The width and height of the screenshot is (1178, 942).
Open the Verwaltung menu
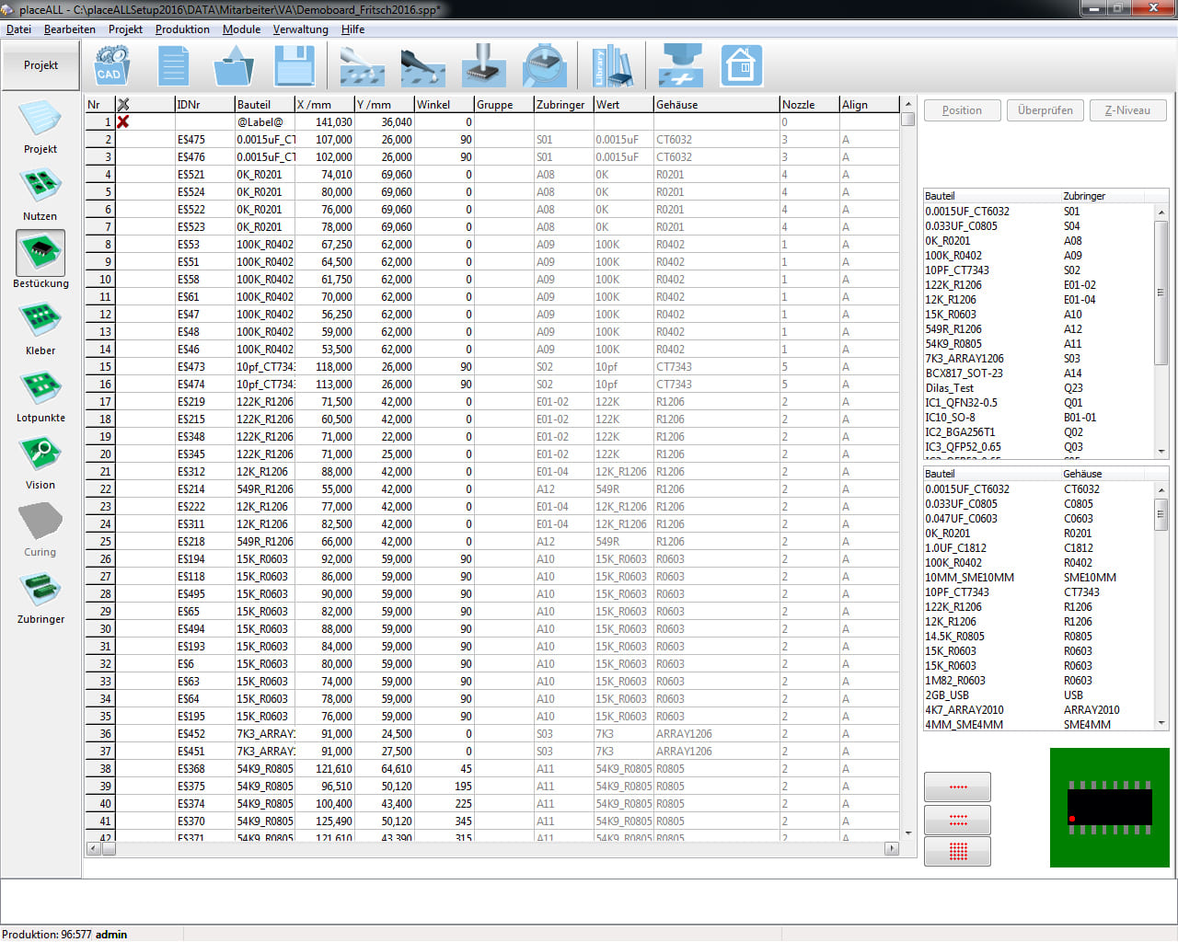coord(300,29)
